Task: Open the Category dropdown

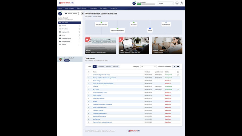Action: pyautogui.click(x=149, y=66)
